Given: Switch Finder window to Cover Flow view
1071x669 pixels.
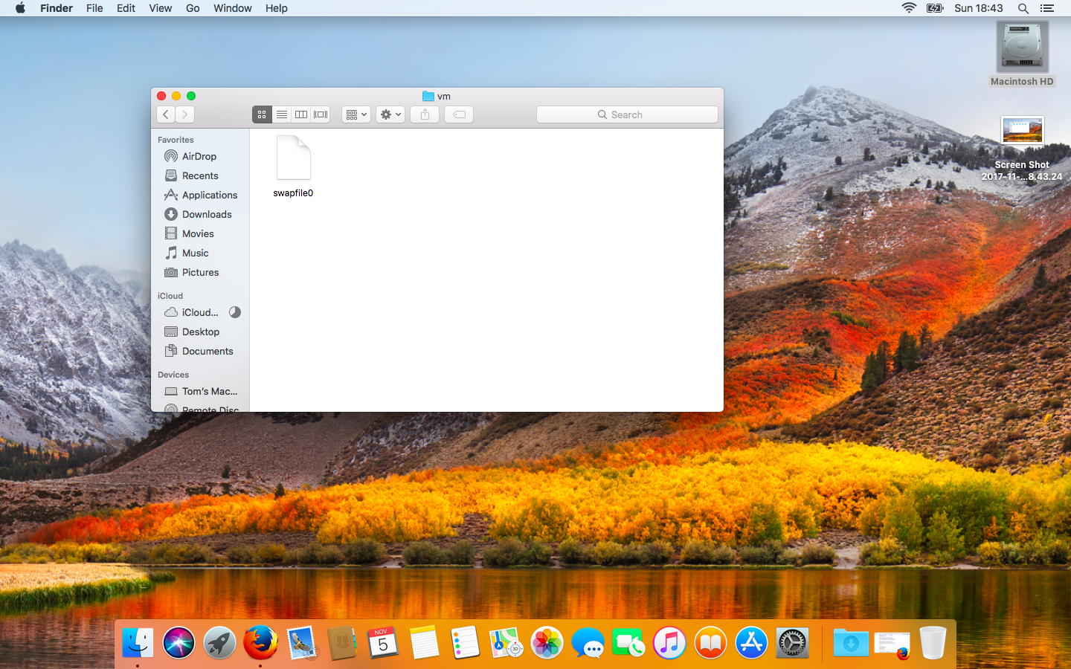Looking at the screenshot, I should point(321,114).
